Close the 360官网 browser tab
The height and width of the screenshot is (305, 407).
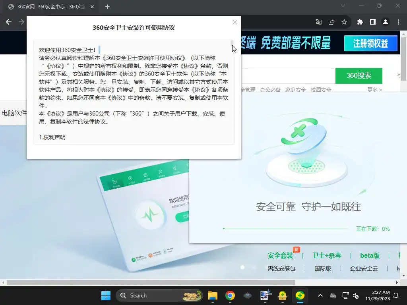point(92,7)
